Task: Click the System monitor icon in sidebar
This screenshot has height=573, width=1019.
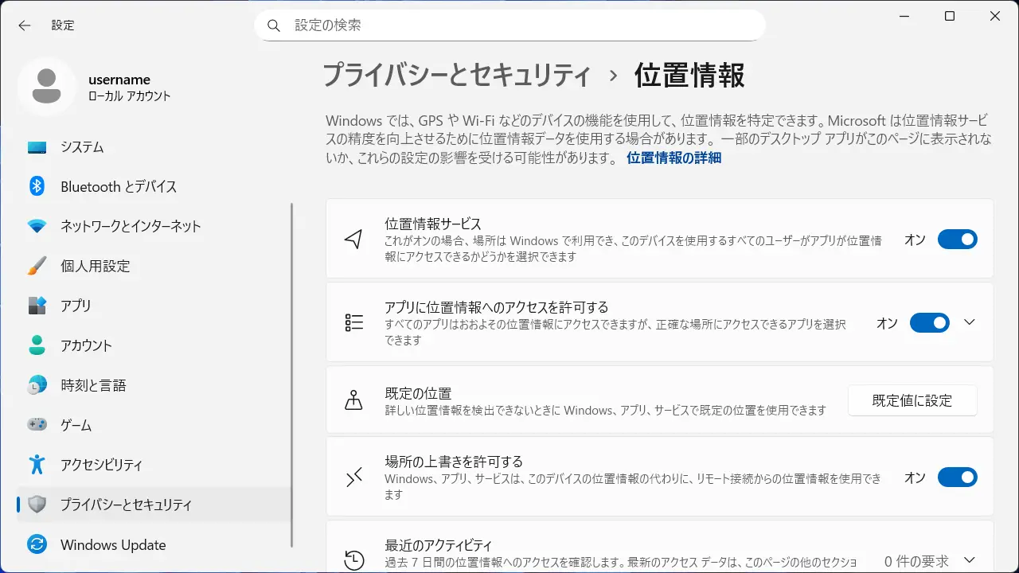Action: pos(37,147)
